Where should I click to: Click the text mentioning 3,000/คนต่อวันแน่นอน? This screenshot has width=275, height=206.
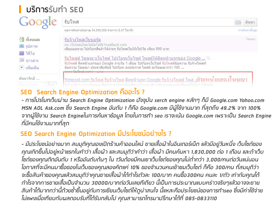[x=232, y=160]
